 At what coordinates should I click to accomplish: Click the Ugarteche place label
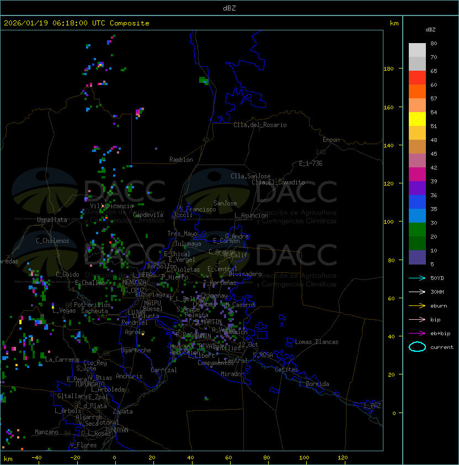coord(136,350)
